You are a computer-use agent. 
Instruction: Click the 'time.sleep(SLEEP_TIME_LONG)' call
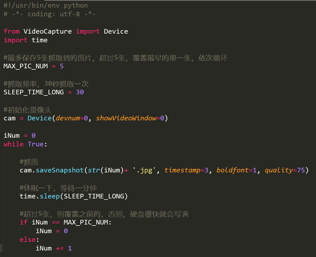[74, 196]
